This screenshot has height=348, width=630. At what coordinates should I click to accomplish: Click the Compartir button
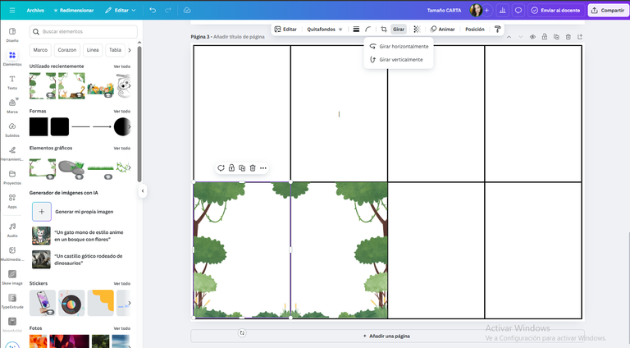[x=609, y=10]
